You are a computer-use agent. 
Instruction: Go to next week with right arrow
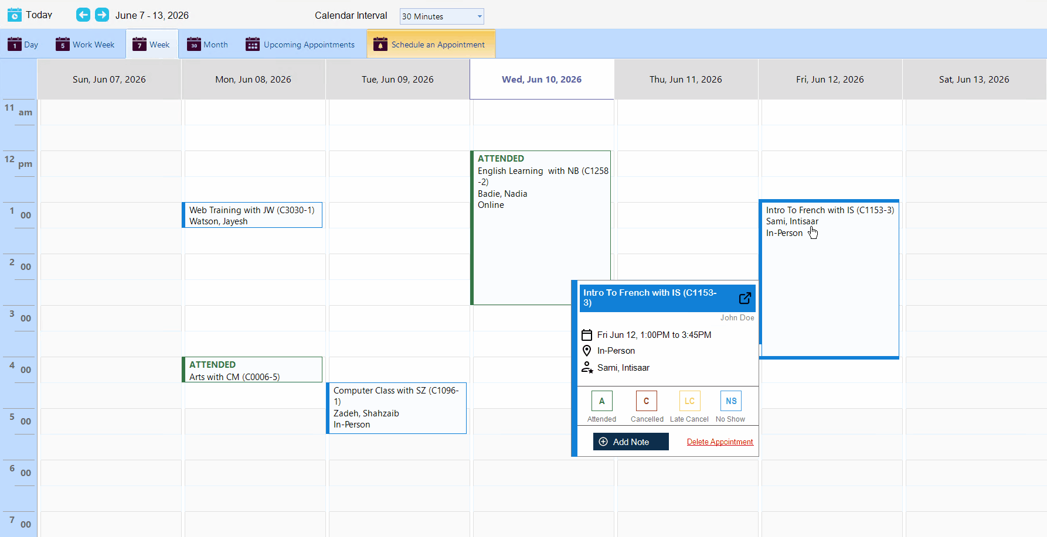pyautogui.click(x=102, y=15)
